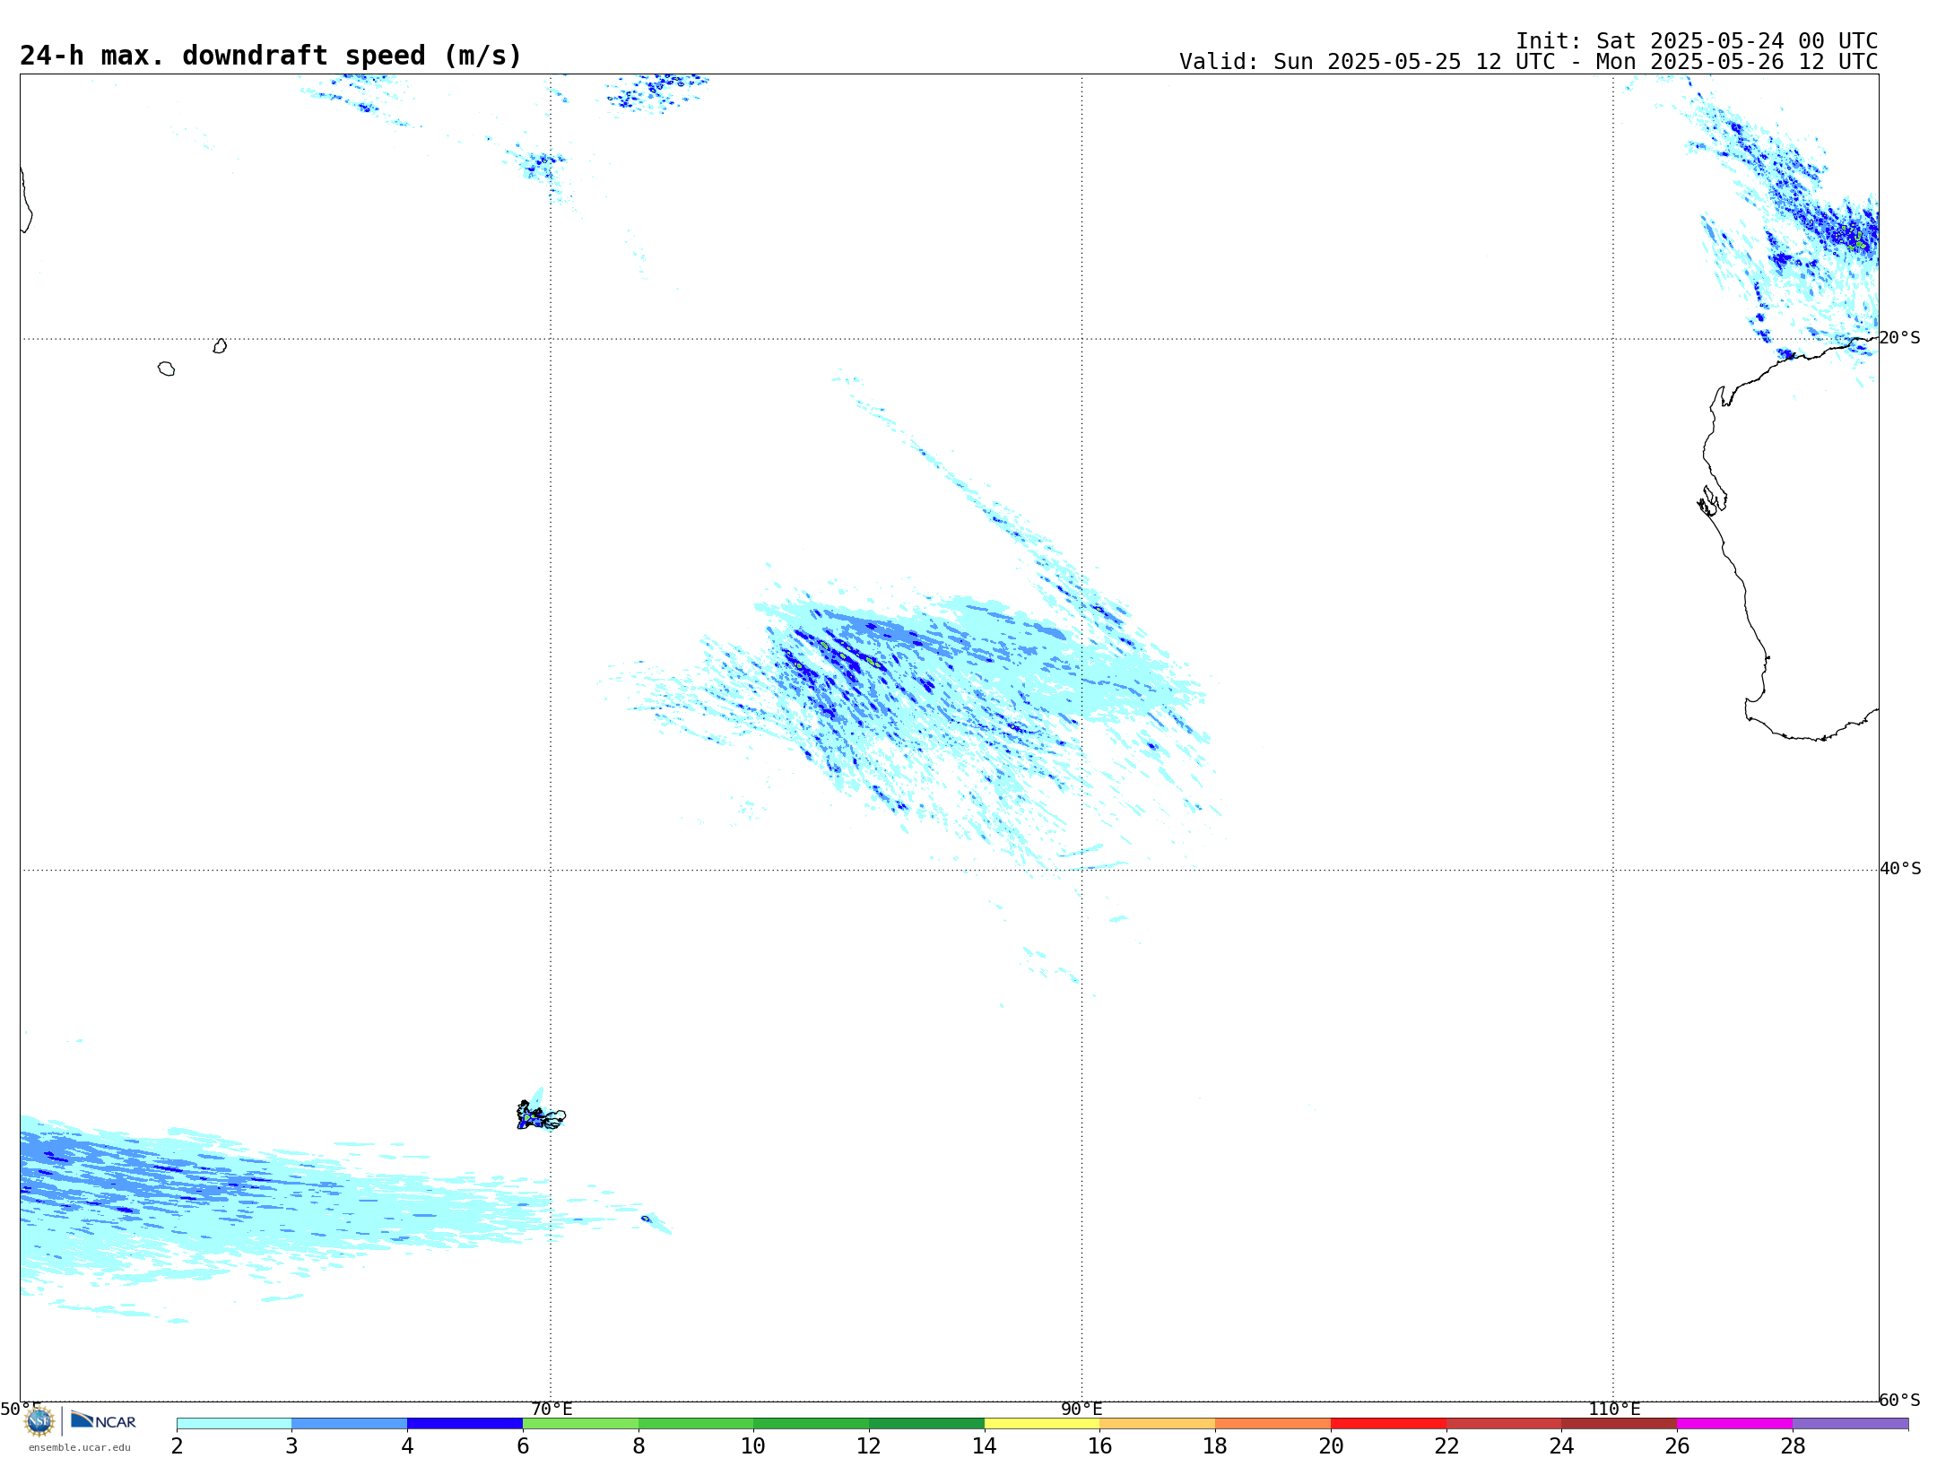Click the bright red 20–22 m/s swatch
The image size is (1937, 1458).
[1388, 1424]
